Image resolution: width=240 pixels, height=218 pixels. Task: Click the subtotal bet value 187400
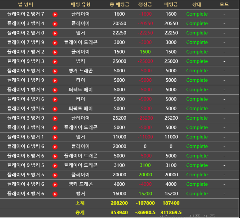tap(171, 203)
